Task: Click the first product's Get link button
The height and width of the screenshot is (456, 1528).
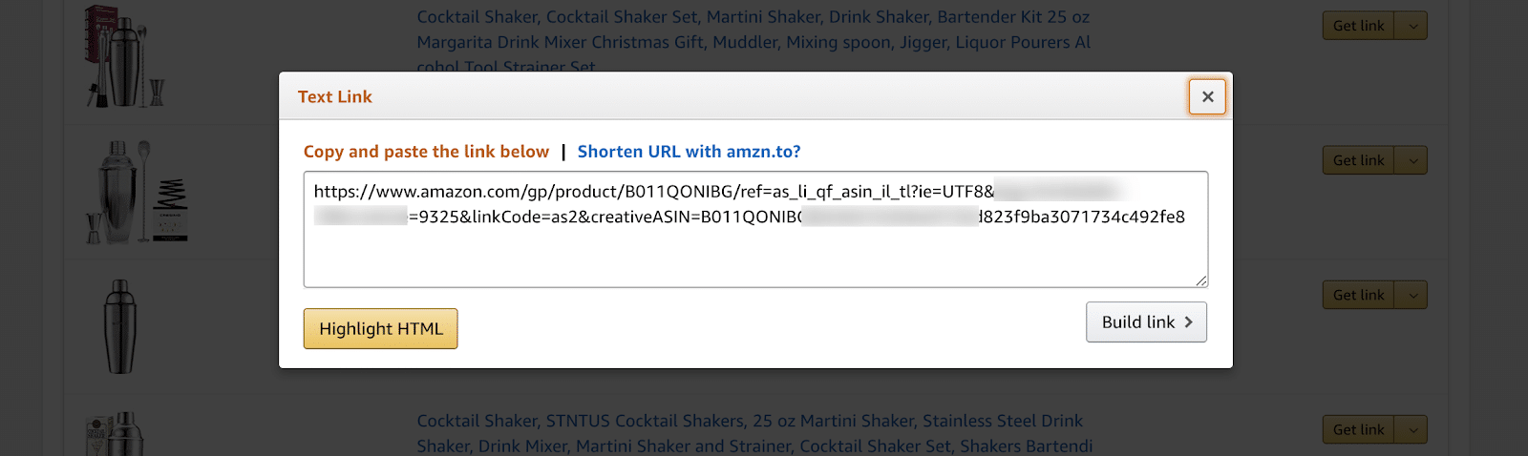Action: (1358, 26)
